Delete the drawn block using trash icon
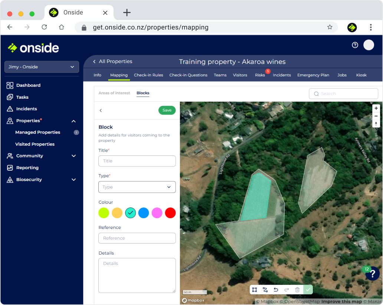 297,289
